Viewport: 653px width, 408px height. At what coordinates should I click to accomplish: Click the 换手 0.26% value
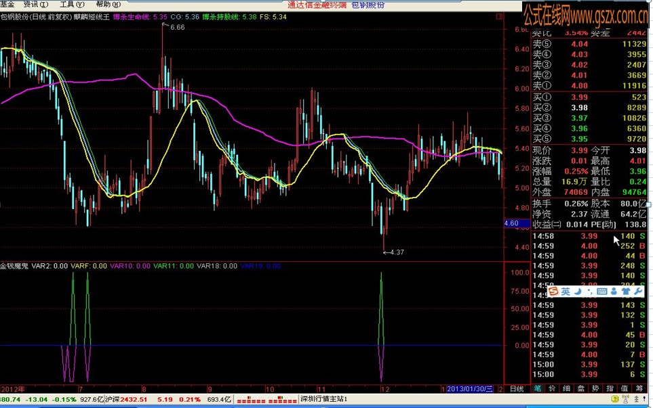pyautogui.click(x=576, y=204)
